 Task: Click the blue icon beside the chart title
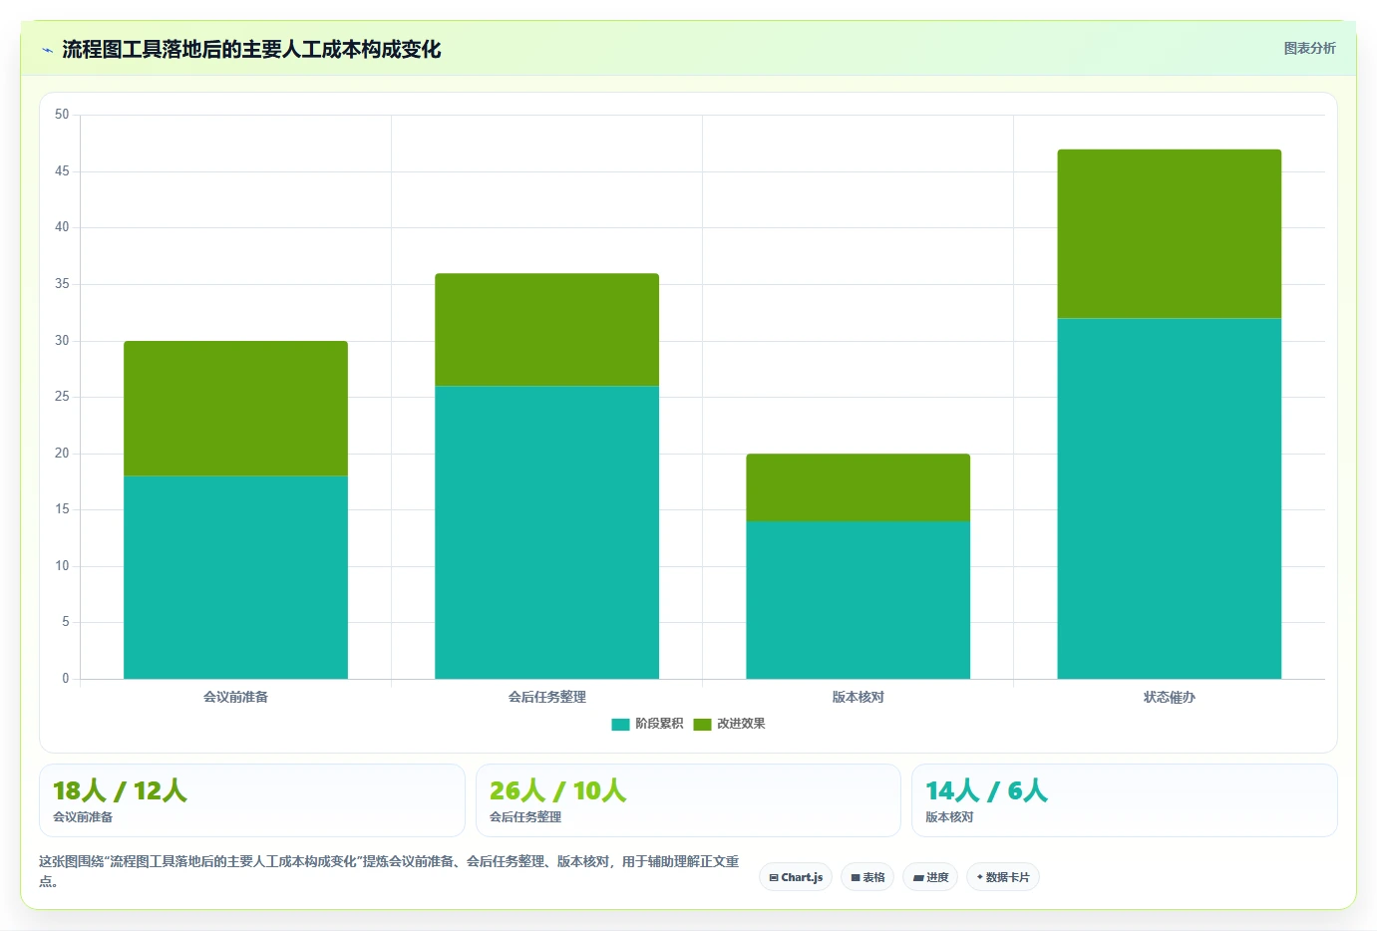point(47,50)
